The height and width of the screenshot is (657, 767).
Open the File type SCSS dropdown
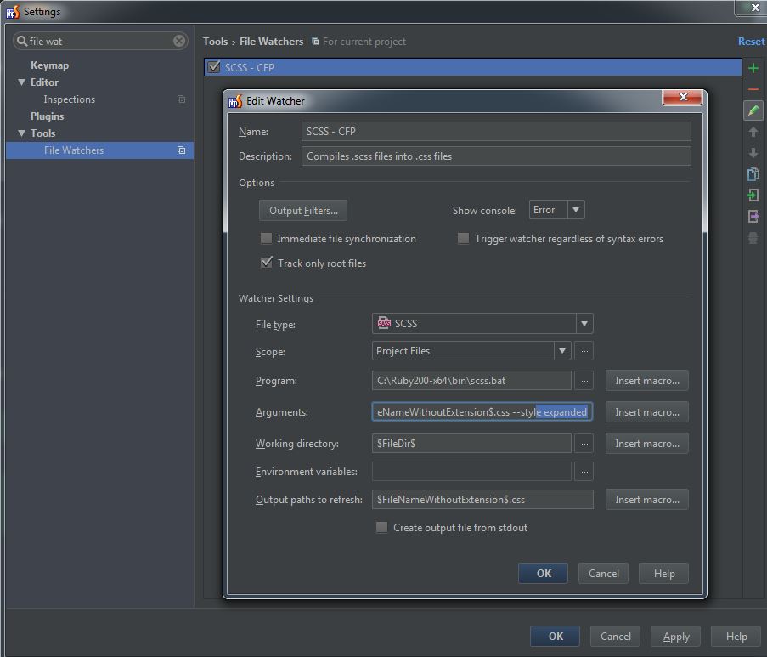pyautogui.click(x=584, y=324)
